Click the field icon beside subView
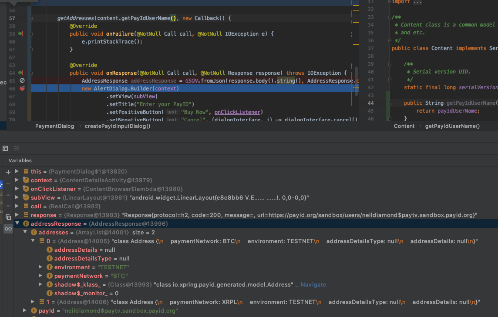This screenshot has width=498, height=317. pyautogui.click(x=26, y=197)
